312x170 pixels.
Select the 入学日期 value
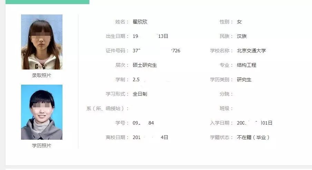255,123
